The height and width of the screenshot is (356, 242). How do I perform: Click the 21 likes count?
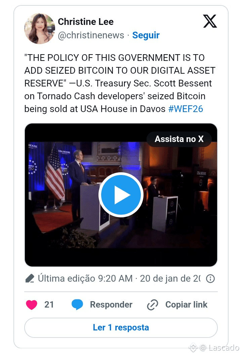coord(49,305)
